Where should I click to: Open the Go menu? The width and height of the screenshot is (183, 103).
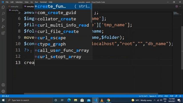coord(32,2)
